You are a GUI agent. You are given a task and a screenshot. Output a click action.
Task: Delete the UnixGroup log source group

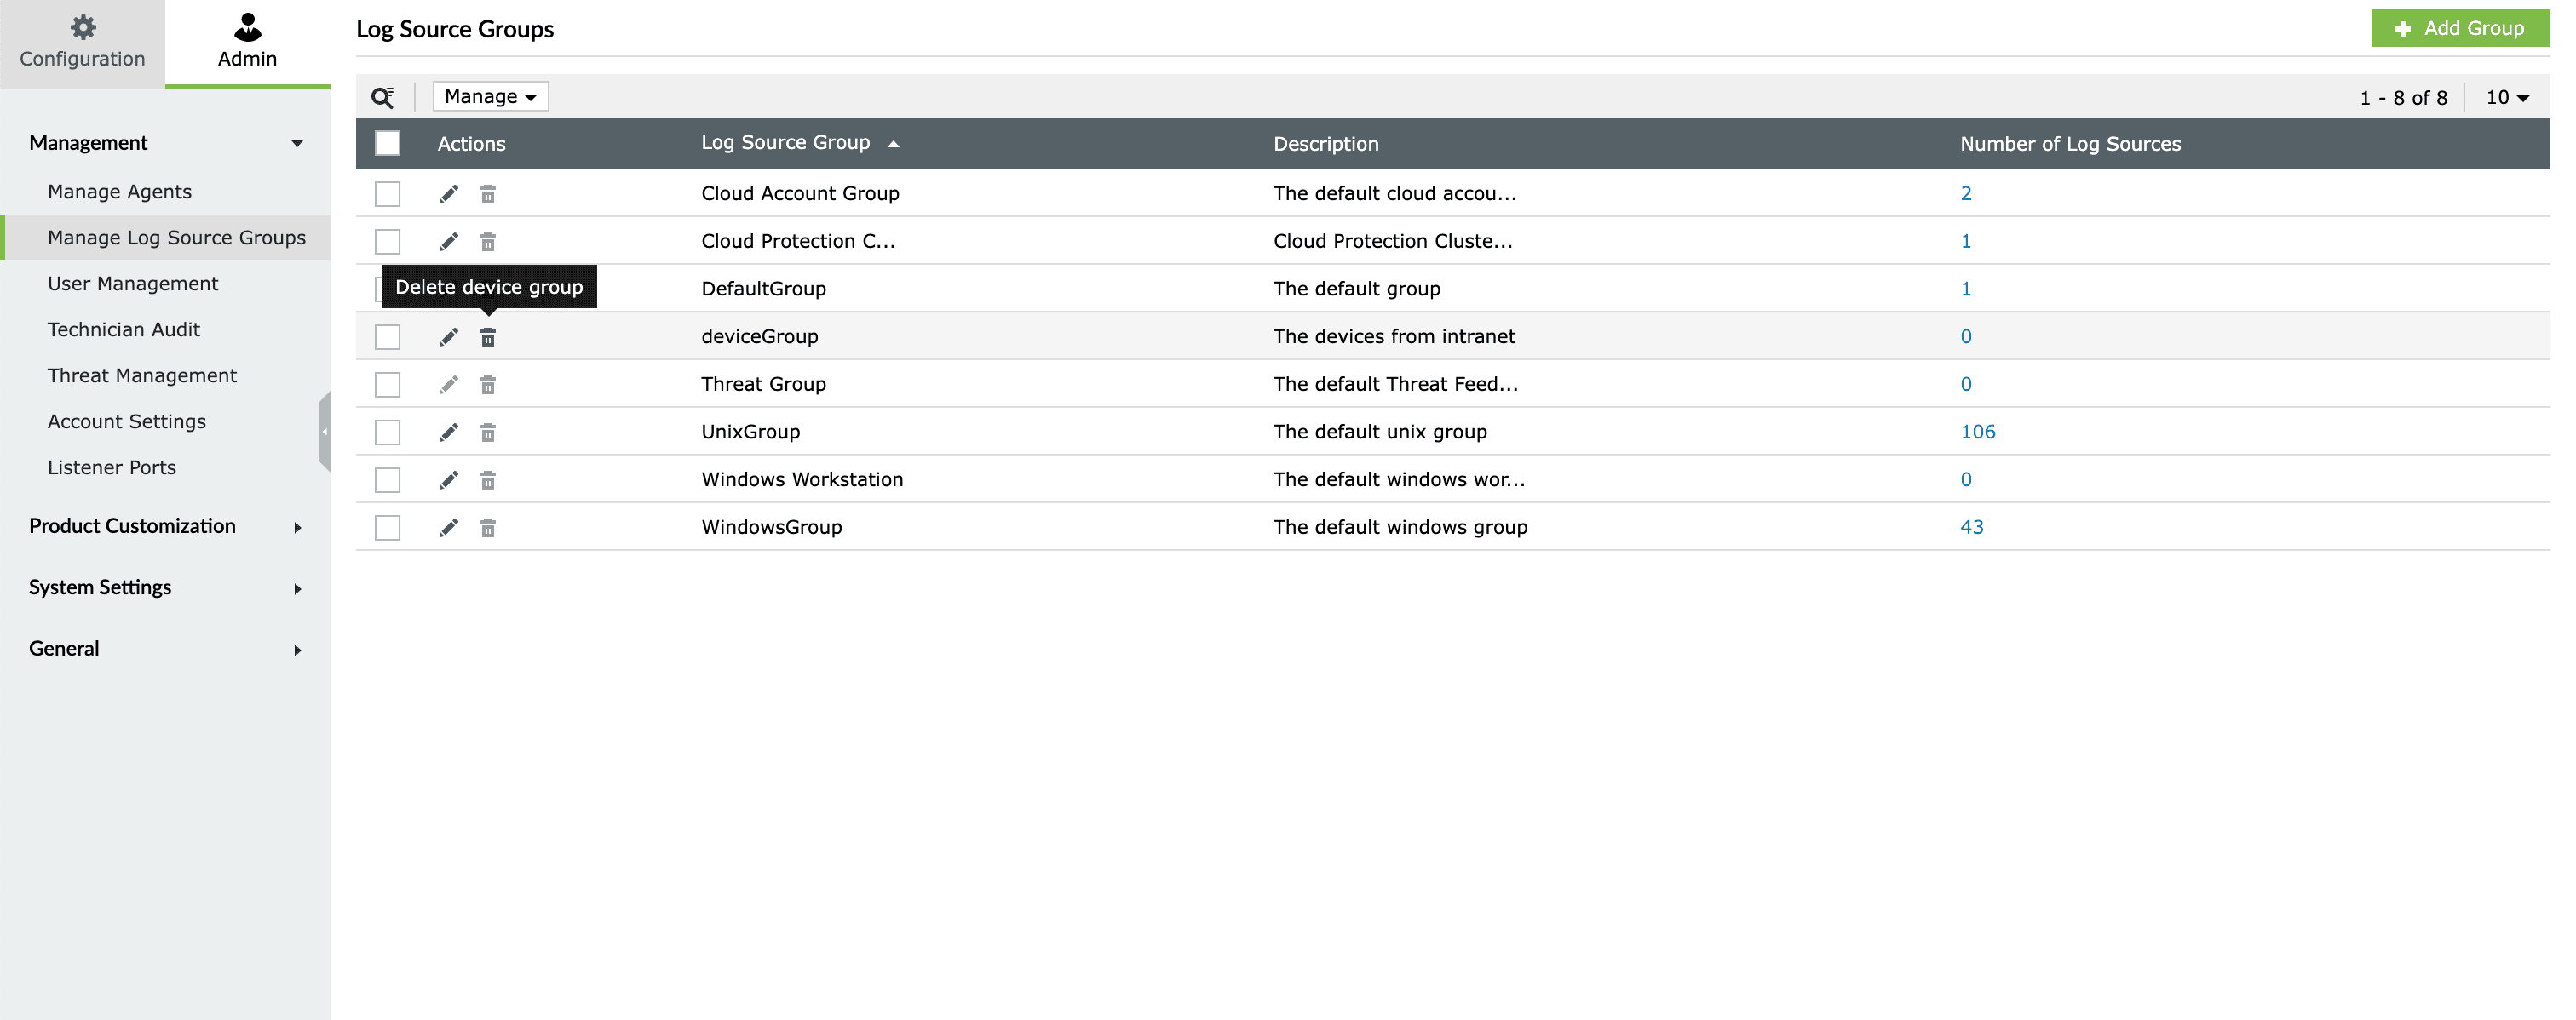pyautogui.click(x=488, y=433)
